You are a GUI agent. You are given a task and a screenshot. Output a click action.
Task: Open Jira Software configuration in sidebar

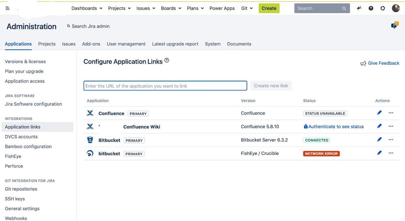point(33,104)
